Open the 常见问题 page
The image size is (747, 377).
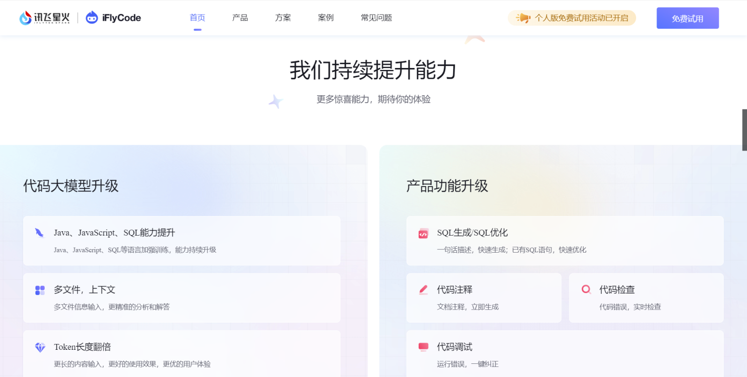click(x=376, y=18)
